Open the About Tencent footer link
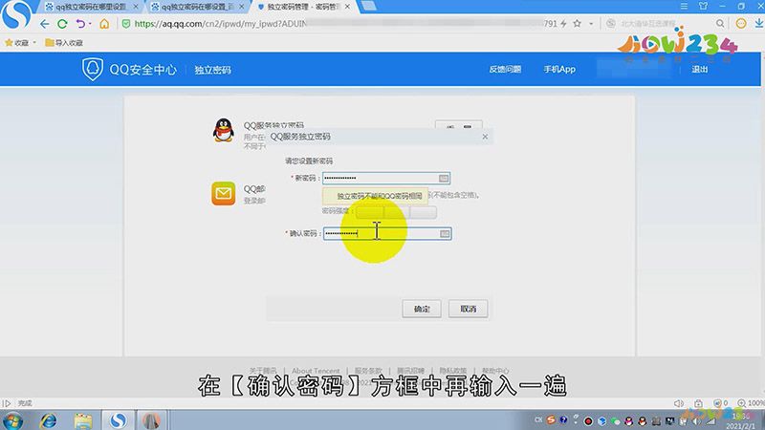The width and height of the screenshot is (765, 430). [316, 371]
